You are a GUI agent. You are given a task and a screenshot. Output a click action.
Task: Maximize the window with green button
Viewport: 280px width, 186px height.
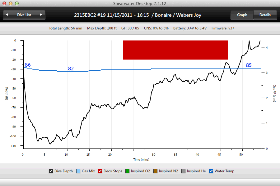(x=16, y=3)
